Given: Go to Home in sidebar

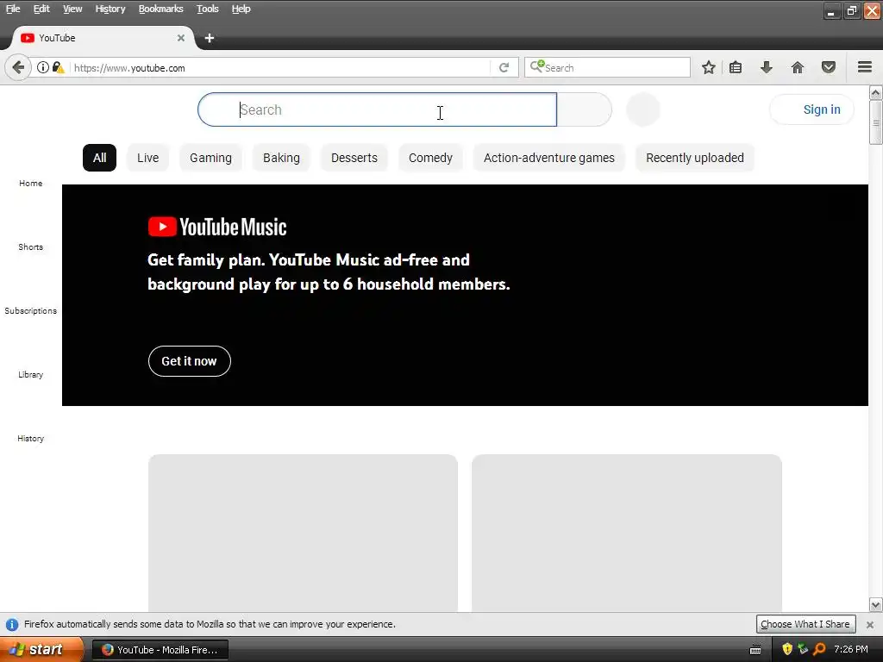Looking at the screenshot, I should pyautogui.click(x=30, y=183).
